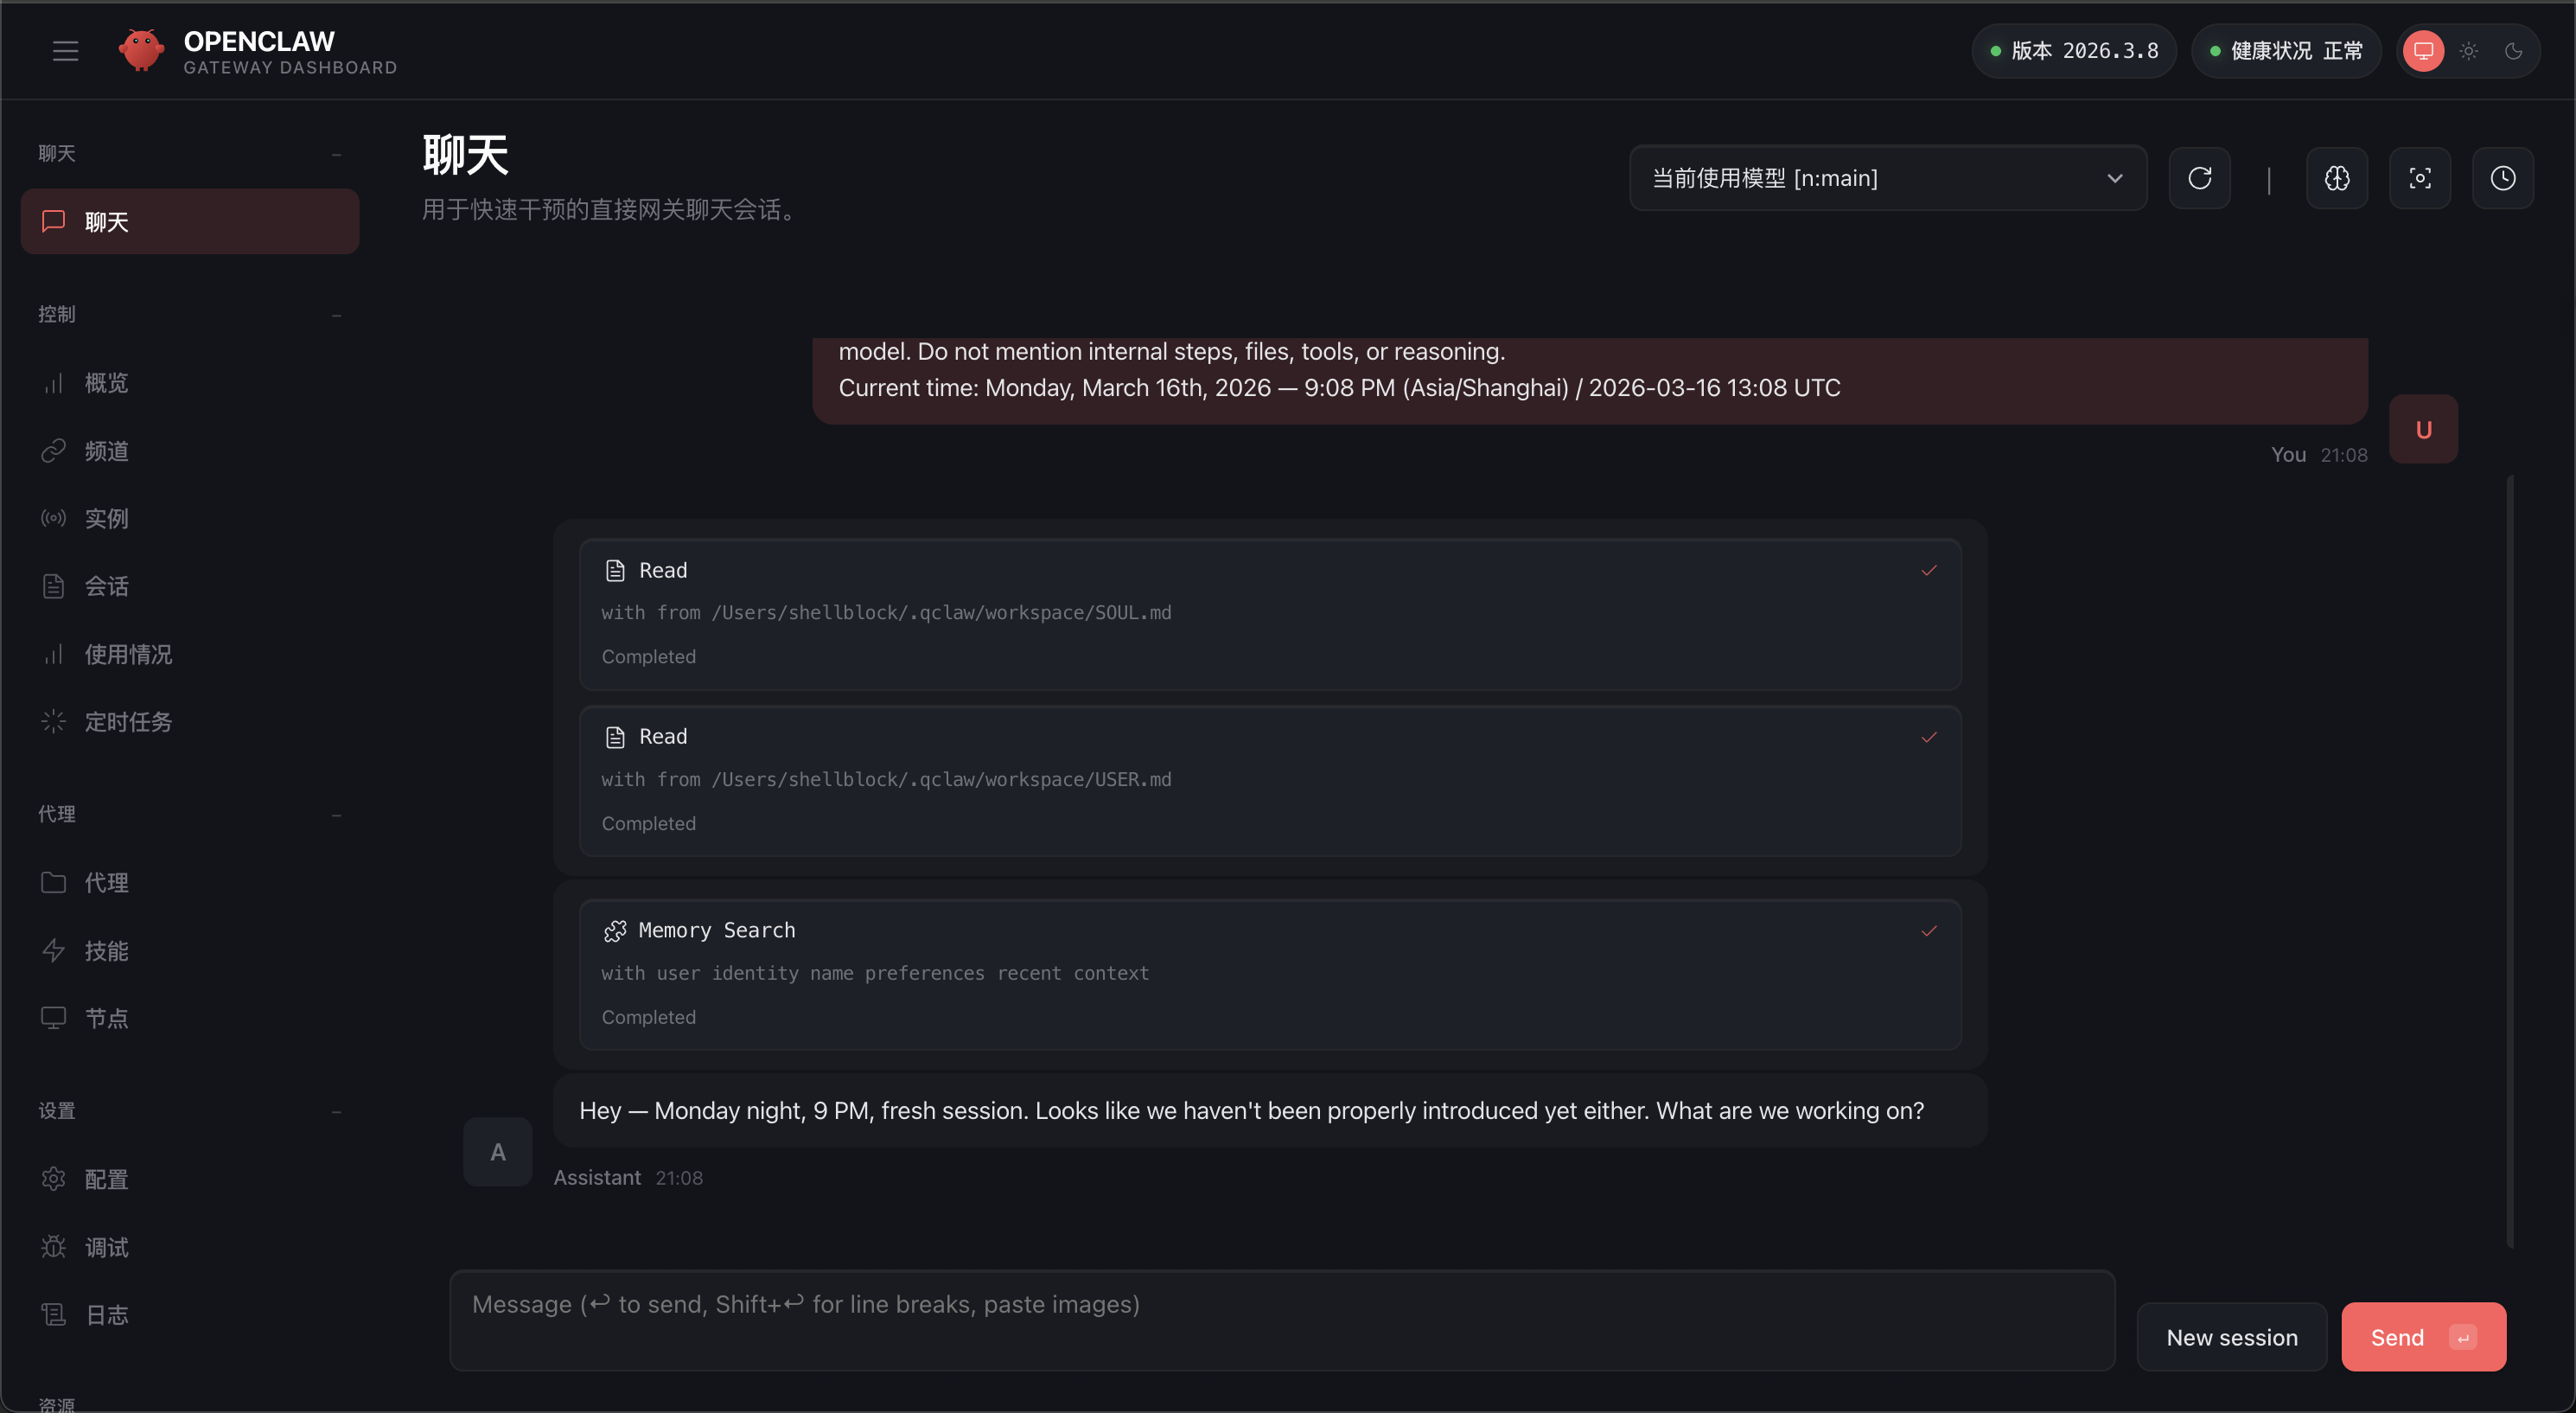Toggle the brain thinking icon
The image size is (2576, 1413).
coord(2336,178)
